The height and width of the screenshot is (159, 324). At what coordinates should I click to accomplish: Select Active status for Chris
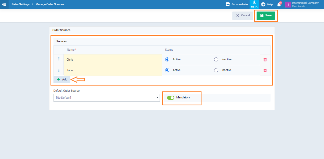coord(167,60)
